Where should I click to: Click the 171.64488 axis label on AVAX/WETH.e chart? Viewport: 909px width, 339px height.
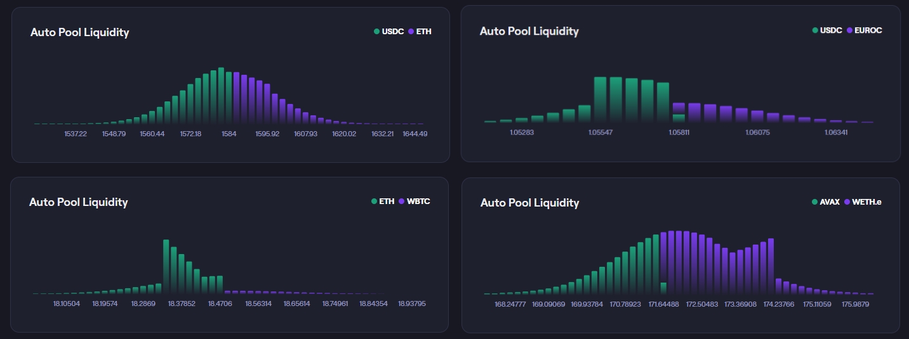pos(663,304)
